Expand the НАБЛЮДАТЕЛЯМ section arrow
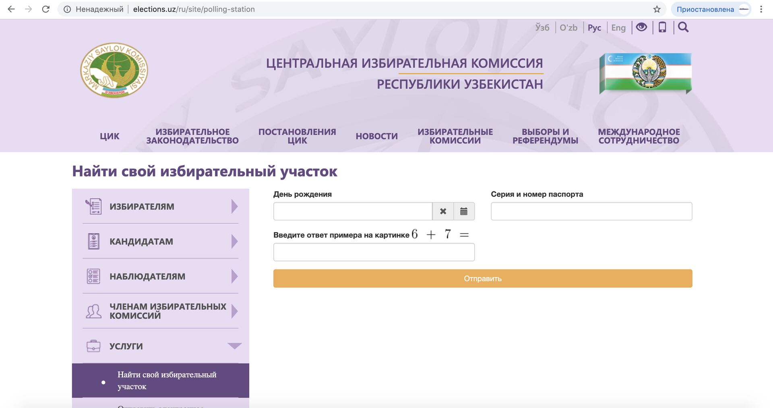 pos(235,276)
